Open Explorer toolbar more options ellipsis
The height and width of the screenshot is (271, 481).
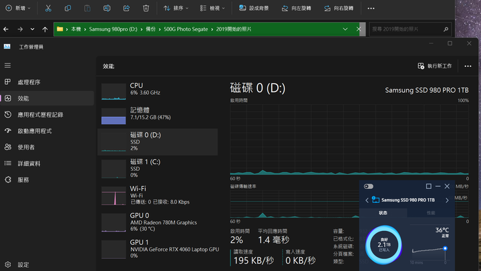(x=371, y=8)
